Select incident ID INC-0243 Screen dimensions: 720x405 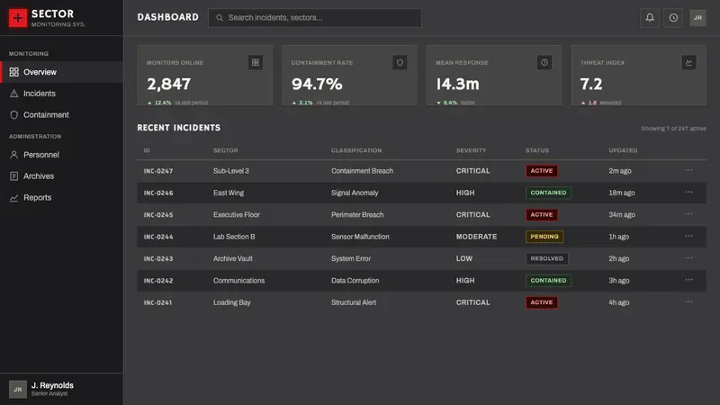pyautogui.click(x=158, y=259)
